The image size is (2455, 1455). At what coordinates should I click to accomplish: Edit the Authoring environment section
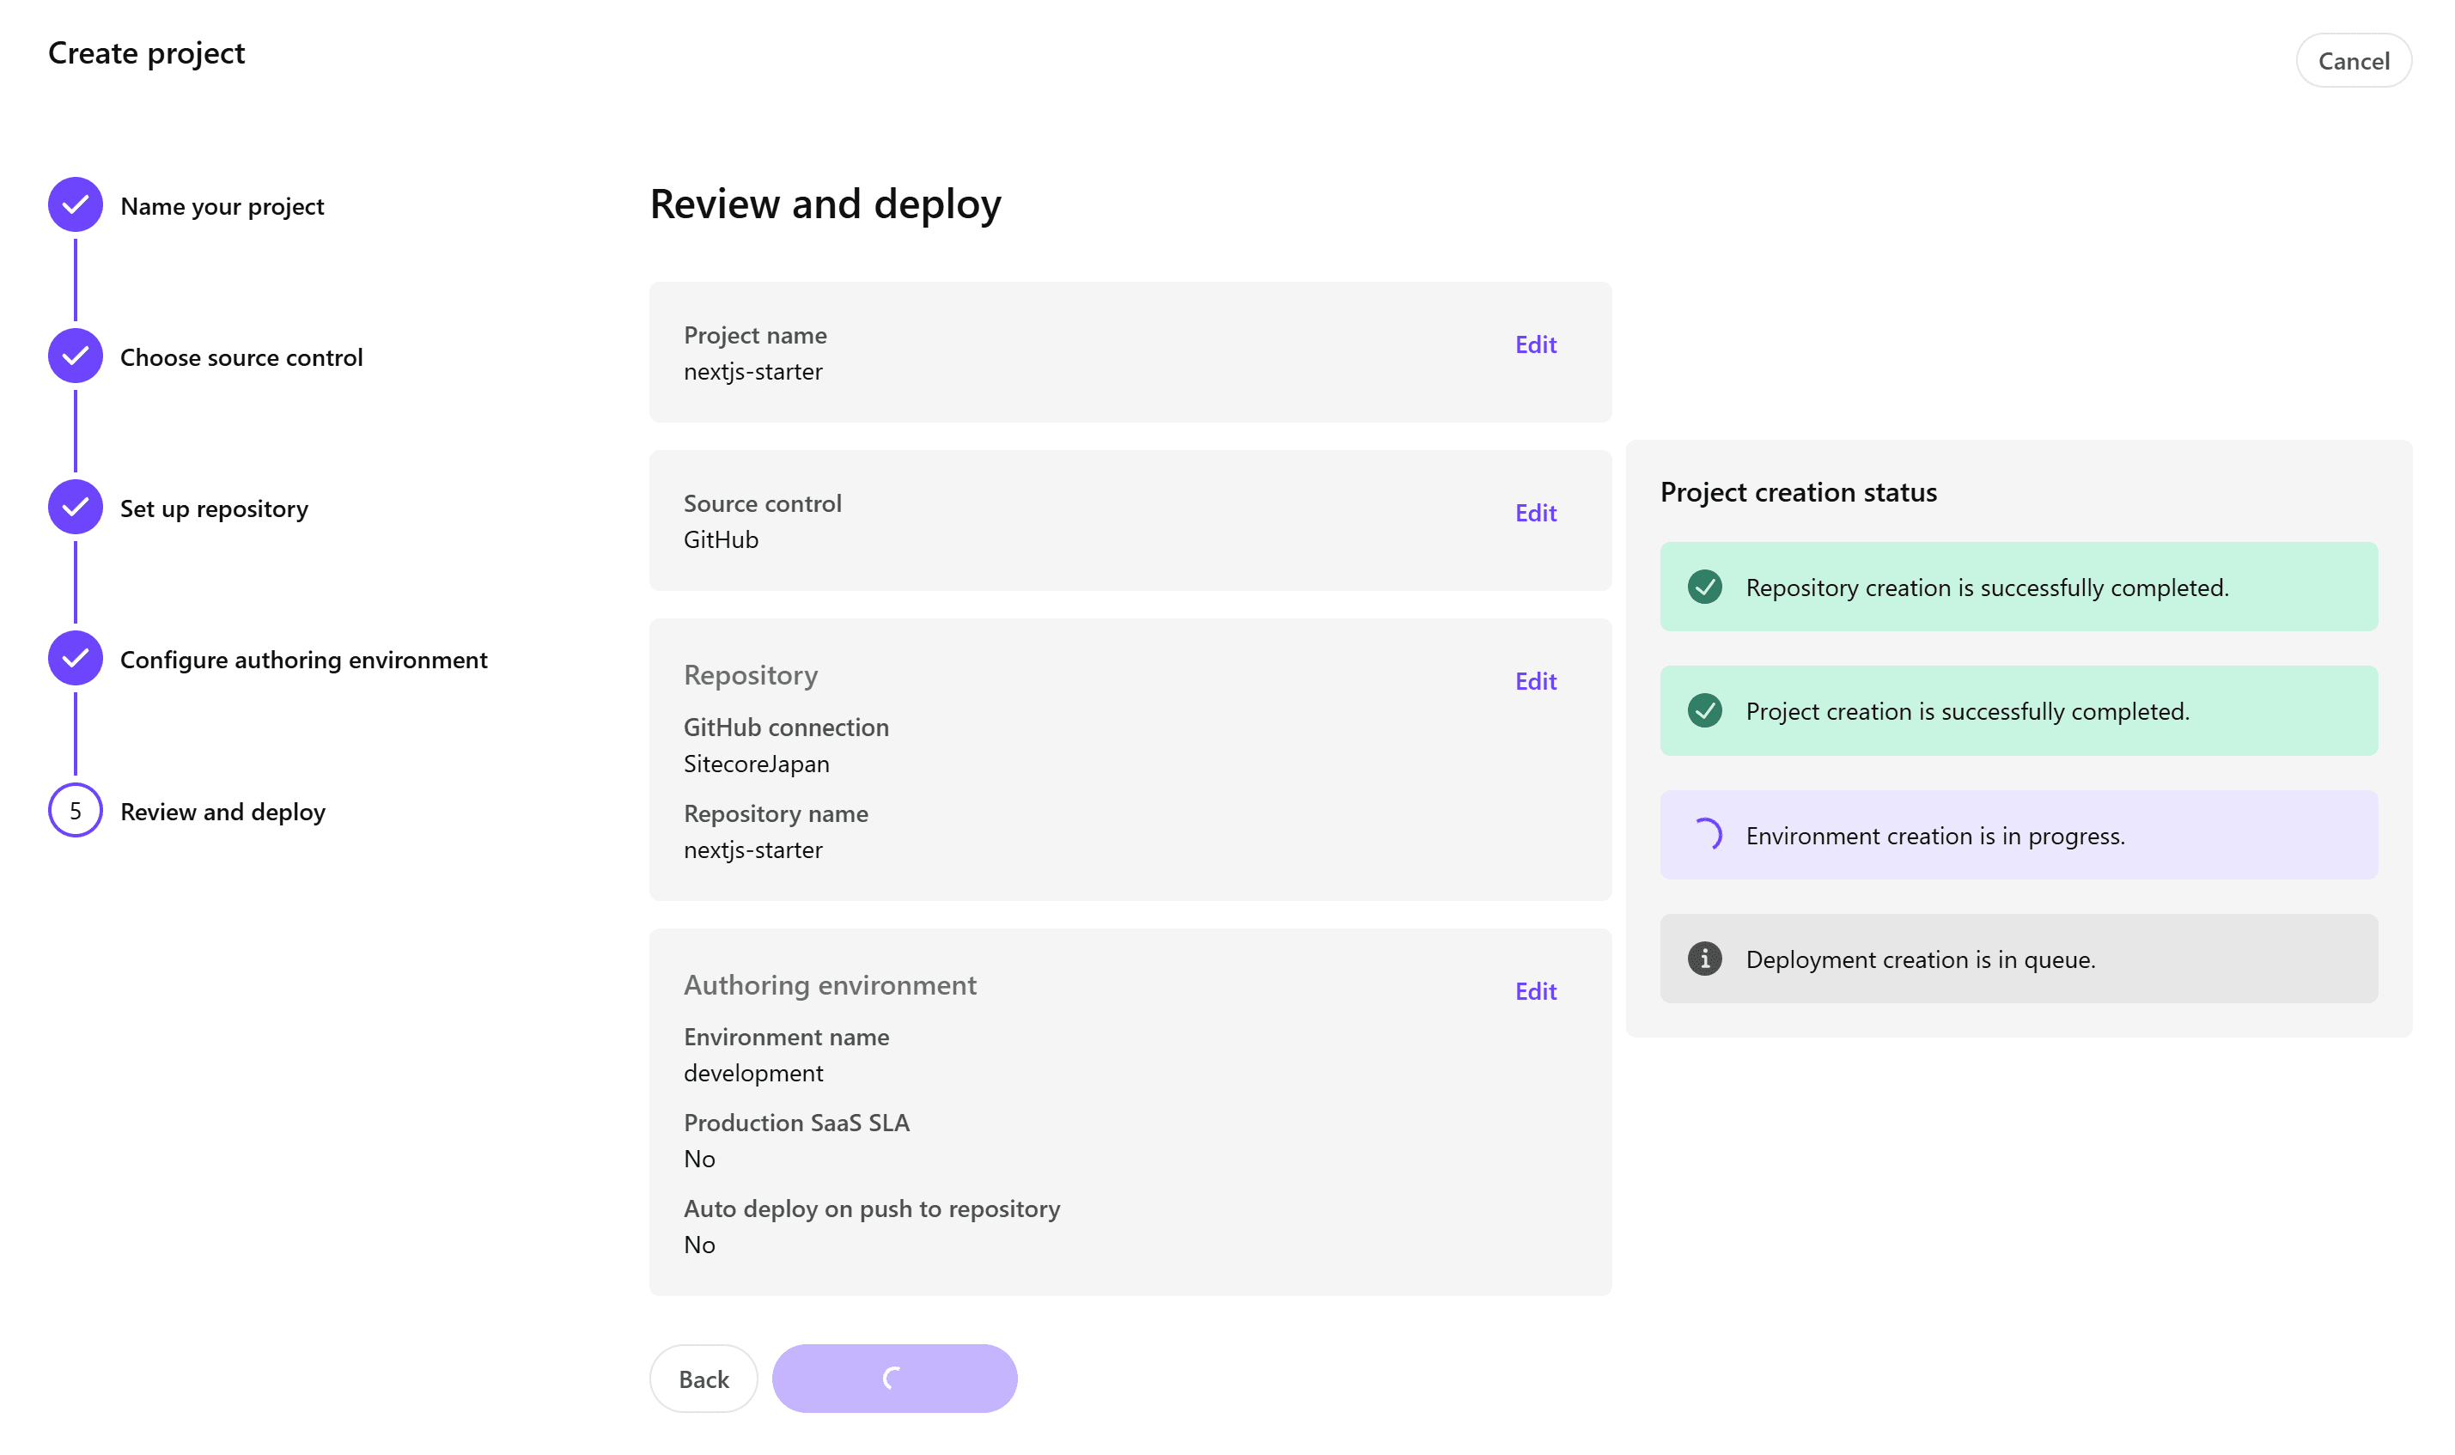point(1535,991)
